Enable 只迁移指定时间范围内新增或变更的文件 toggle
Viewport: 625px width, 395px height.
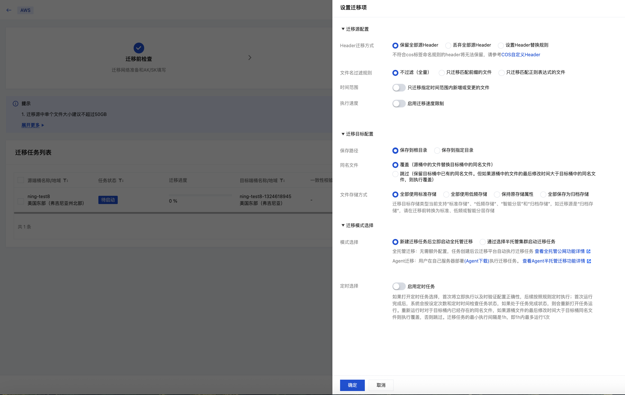[x=399, y=88]
